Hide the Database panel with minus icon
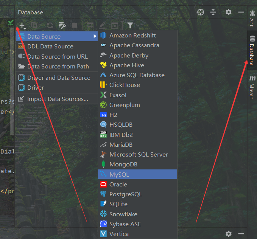 (x=241, y=12)
